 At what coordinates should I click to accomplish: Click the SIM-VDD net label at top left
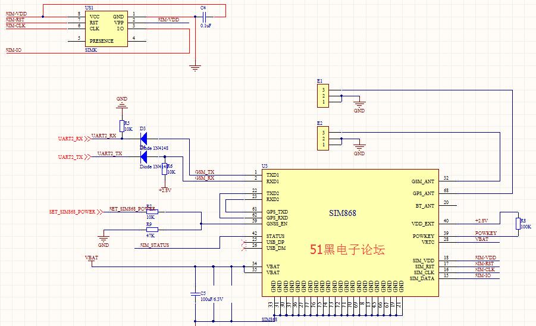tap(16, 14)
